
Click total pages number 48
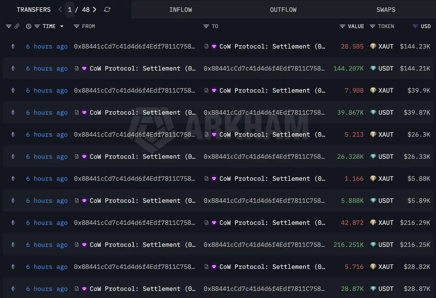point(86,10)
